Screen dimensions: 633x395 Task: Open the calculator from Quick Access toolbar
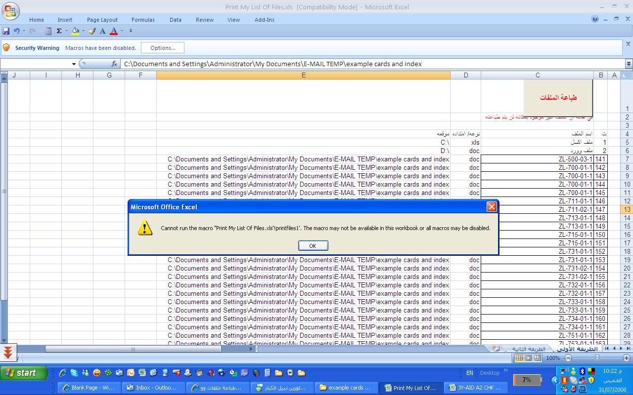(48, 31)
